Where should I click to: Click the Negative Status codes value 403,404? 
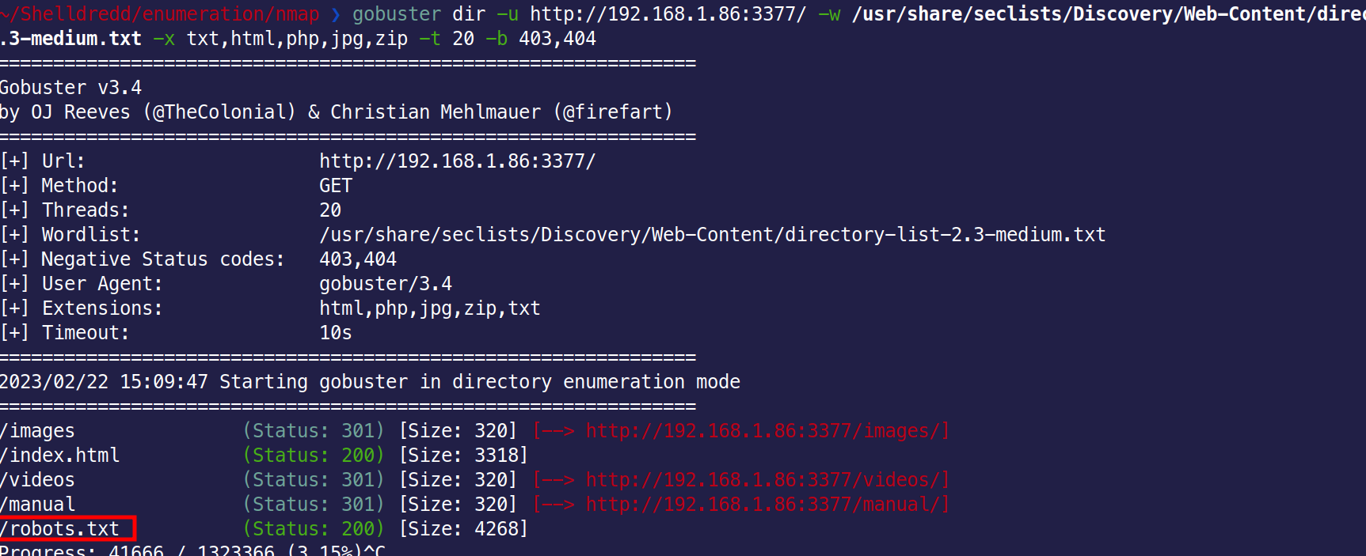pos(357,259)
